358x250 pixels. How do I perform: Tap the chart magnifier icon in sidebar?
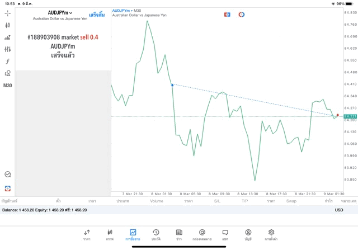tap(7, 174)
